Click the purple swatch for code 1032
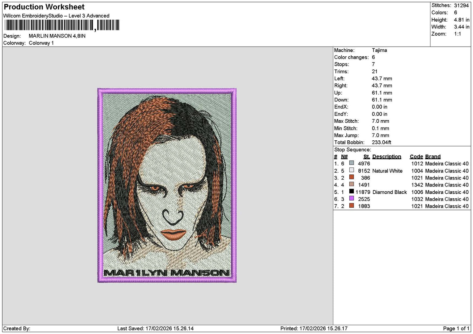 (352, 198)
